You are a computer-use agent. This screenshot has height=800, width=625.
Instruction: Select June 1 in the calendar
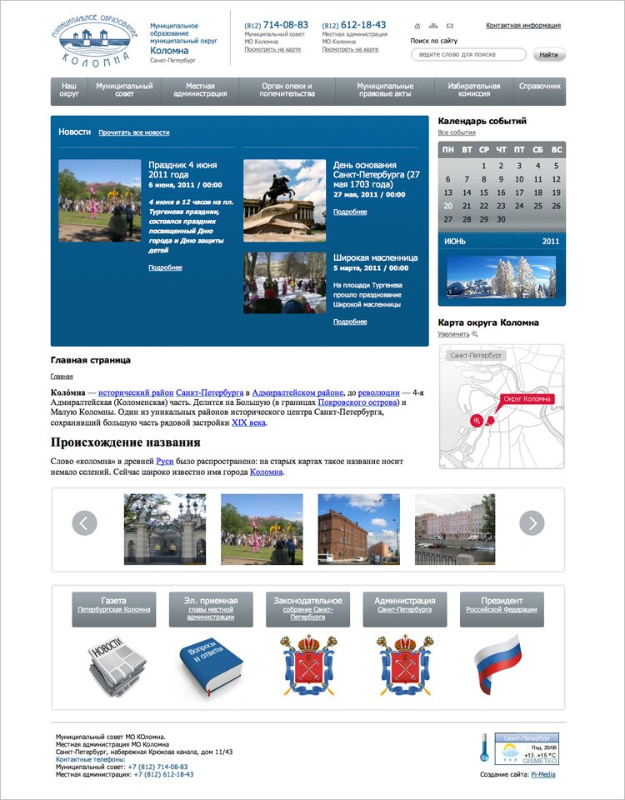coord(483,166)
